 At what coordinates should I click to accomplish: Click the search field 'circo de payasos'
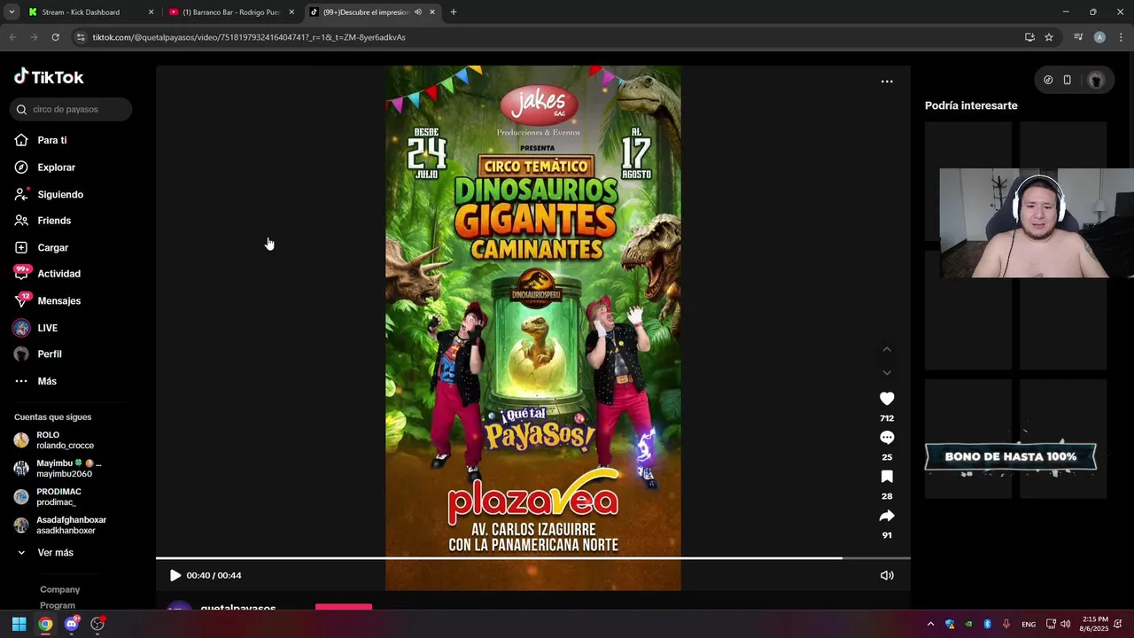pos(71,109)
